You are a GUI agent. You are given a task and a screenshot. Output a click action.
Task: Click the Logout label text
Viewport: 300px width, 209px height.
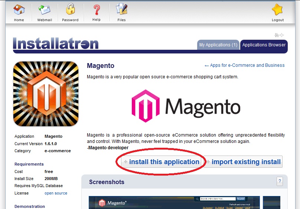tap(278, 20)
